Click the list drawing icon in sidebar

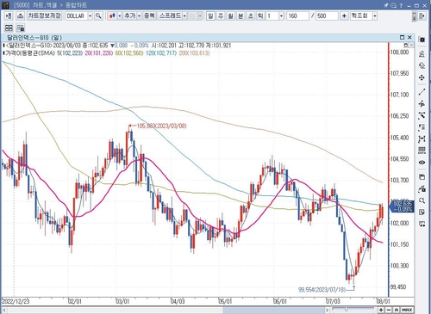tap(422, 127)
